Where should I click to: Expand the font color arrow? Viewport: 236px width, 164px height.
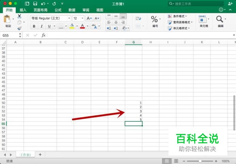(x=87, y=26)
